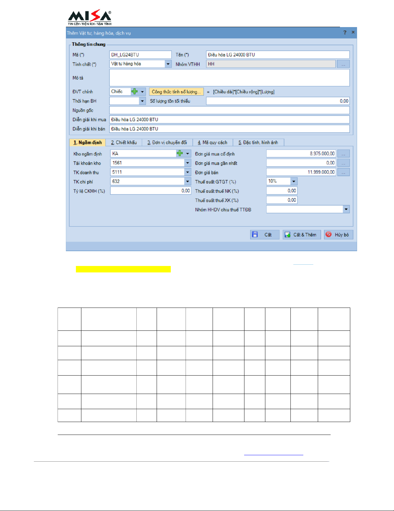394x511 pixels.
Task: Click the green plus icon beside Kho ngầm định
Action: point(180,153)
